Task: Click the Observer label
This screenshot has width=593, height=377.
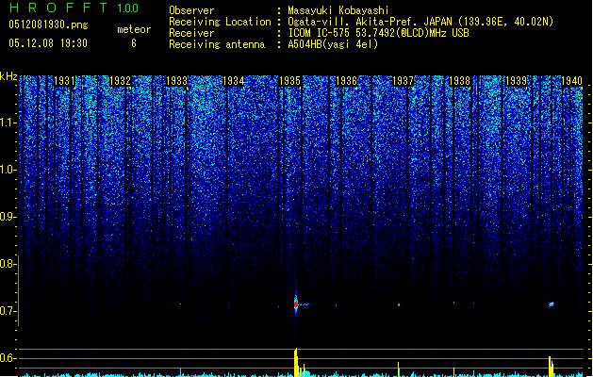Action: coord(191,10)
